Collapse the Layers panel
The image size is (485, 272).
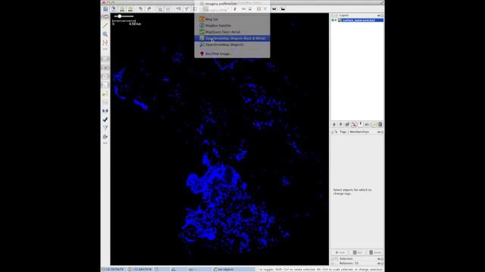[x=333, y=15]
